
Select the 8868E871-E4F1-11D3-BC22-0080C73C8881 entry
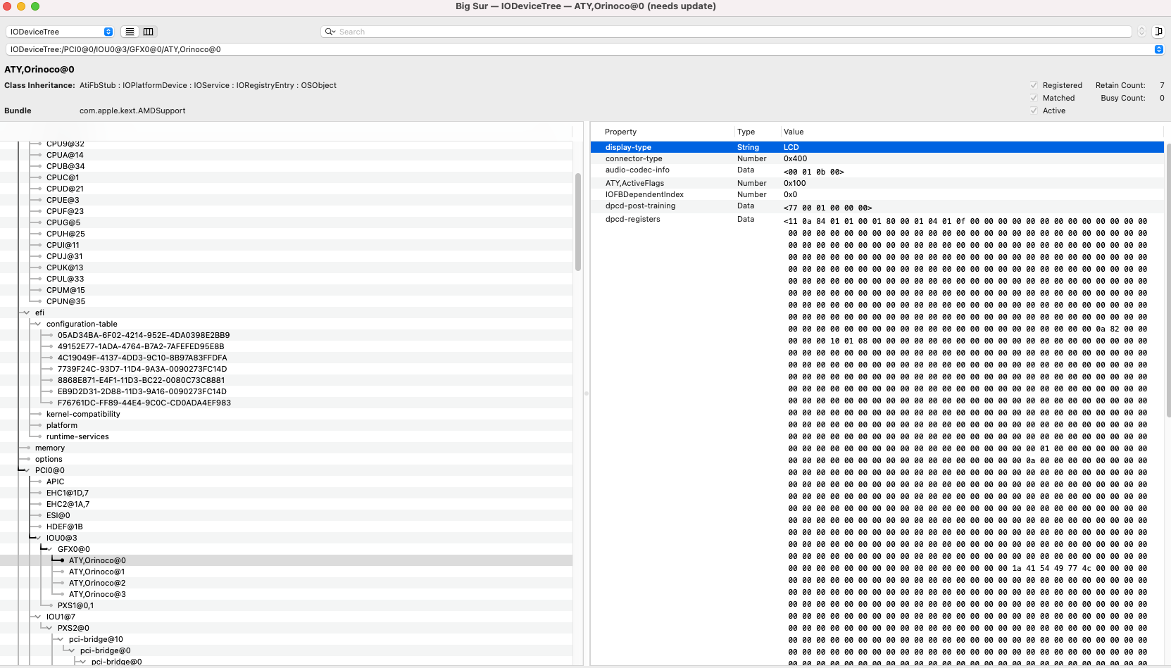[x=142, y=380]
